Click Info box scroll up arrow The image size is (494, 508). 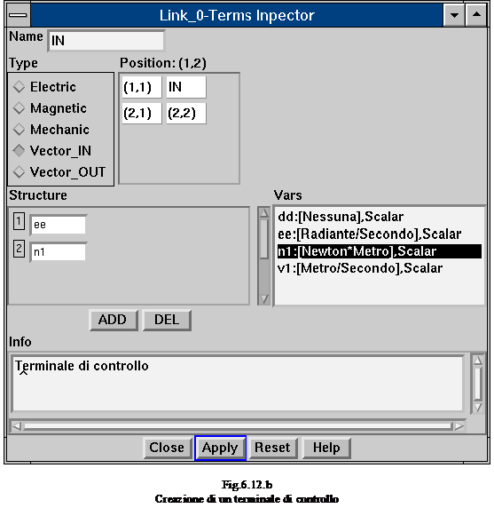coord(478,361)
